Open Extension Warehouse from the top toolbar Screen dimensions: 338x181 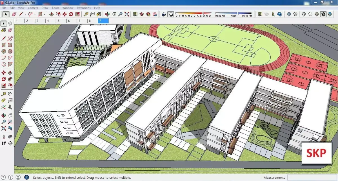click(148, 14)
